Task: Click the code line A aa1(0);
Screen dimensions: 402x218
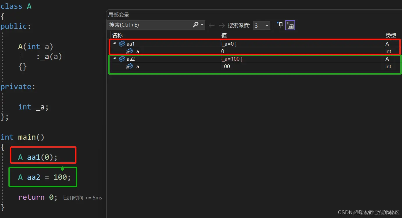Action: [x=38, y=157]
